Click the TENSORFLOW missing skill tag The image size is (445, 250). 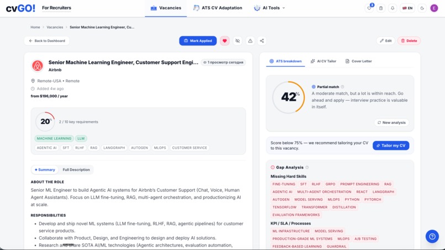(x=284, y=207)
